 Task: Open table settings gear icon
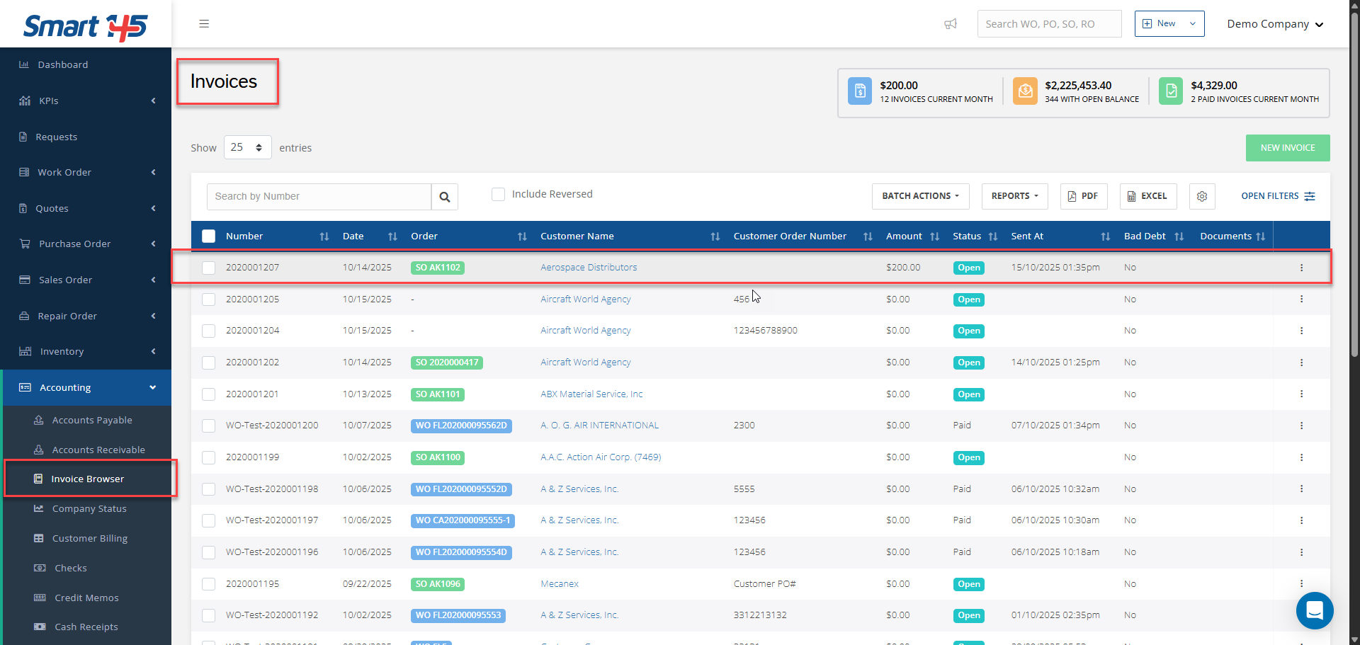pos(1202,196)
